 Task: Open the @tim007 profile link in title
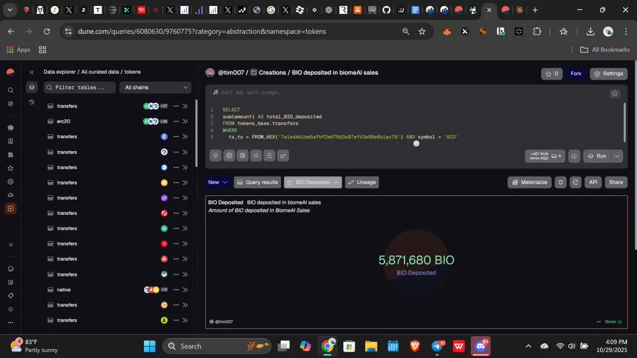(x=231, y=73)
